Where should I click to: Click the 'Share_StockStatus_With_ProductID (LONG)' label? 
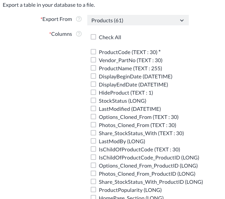click(151, 182)
